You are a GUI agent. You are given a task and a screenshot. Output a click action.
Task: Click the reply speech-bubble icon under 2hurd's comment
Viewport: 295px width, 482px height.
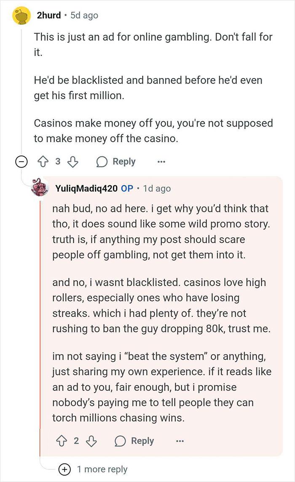[102, 162]
